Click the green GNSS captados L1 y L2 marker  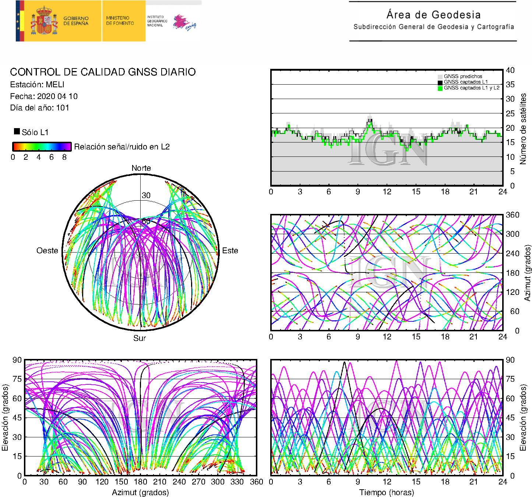[x=440, y=88]
